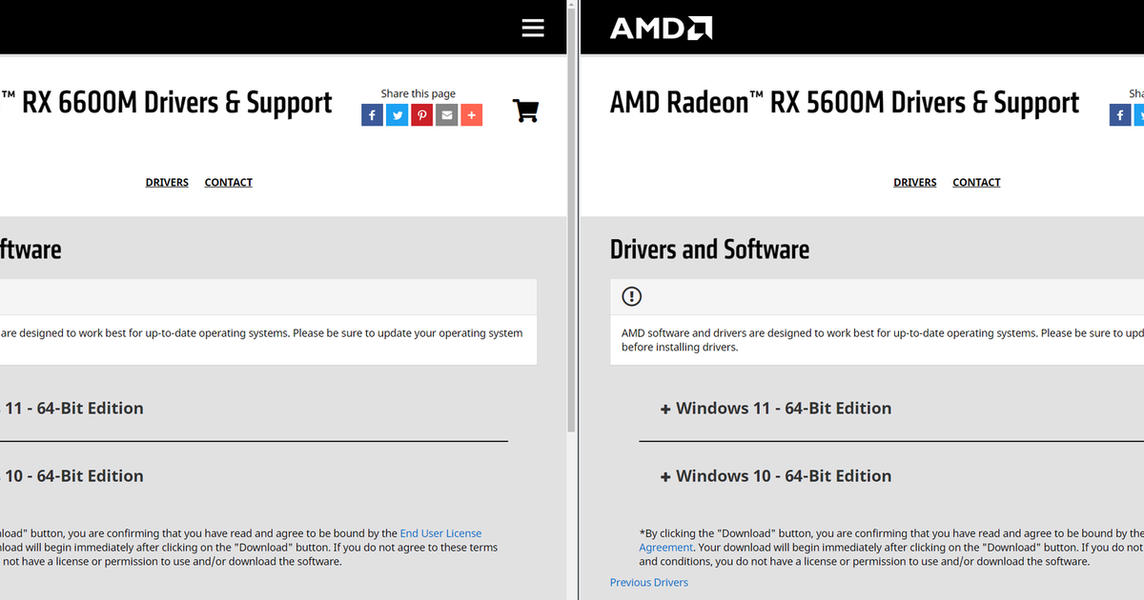Open the Previous Drivers link

(648, 582)
